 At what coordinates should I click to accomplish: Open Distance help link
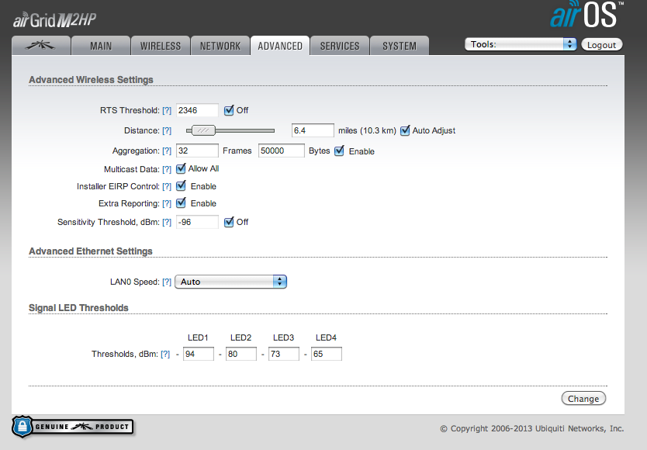pyautogui.click(x=167, y=131)
